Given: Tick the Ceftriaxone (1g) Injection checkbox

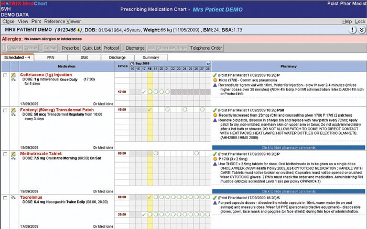Looking at the screenshot, I should pyautogui.click(x=5, y=76).
